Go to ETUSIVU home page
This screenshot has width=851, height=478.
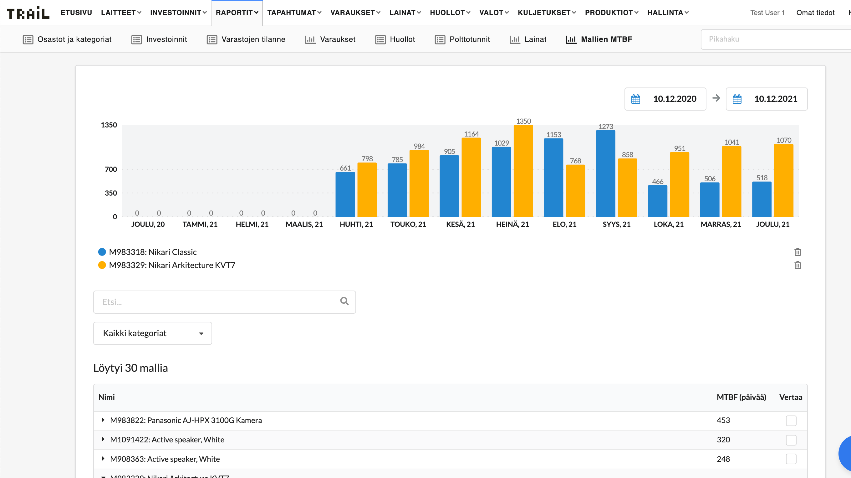click(76, 12)
